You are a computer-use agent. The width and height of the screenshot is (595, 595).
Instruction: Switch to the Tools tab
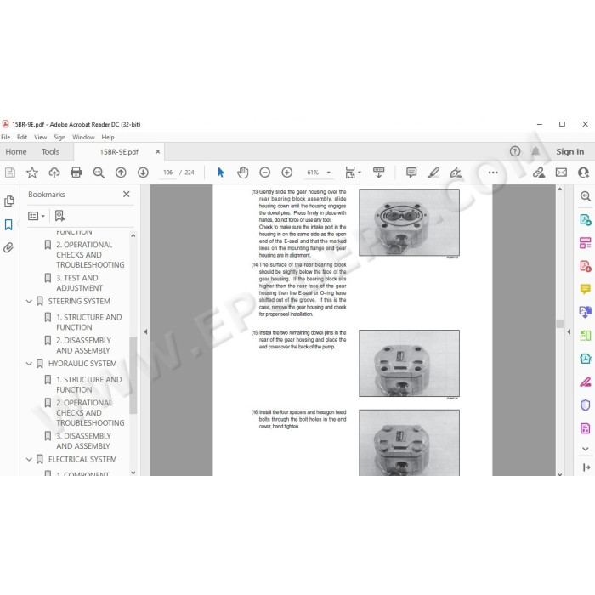(x=50, y=152)
